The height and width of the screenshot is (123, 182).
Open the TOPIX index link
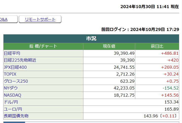[10, 74]
